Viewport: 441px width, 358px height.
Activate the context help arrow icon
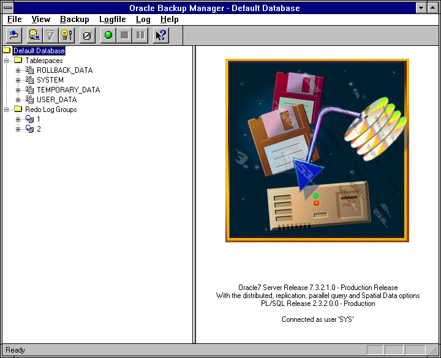160,35
